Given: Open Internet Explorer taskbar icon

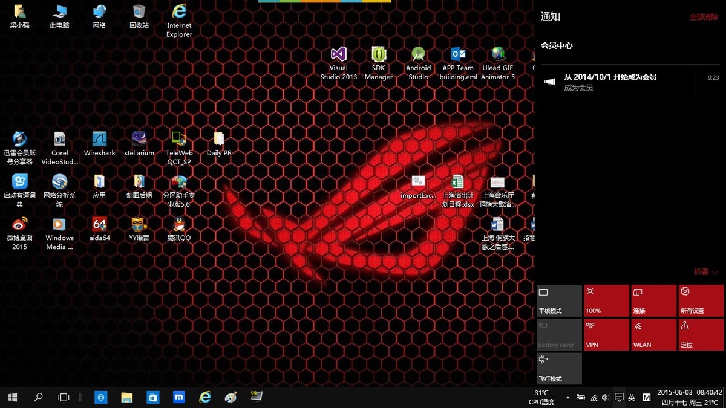Looking at the screenshot, I should coord(205,397).
